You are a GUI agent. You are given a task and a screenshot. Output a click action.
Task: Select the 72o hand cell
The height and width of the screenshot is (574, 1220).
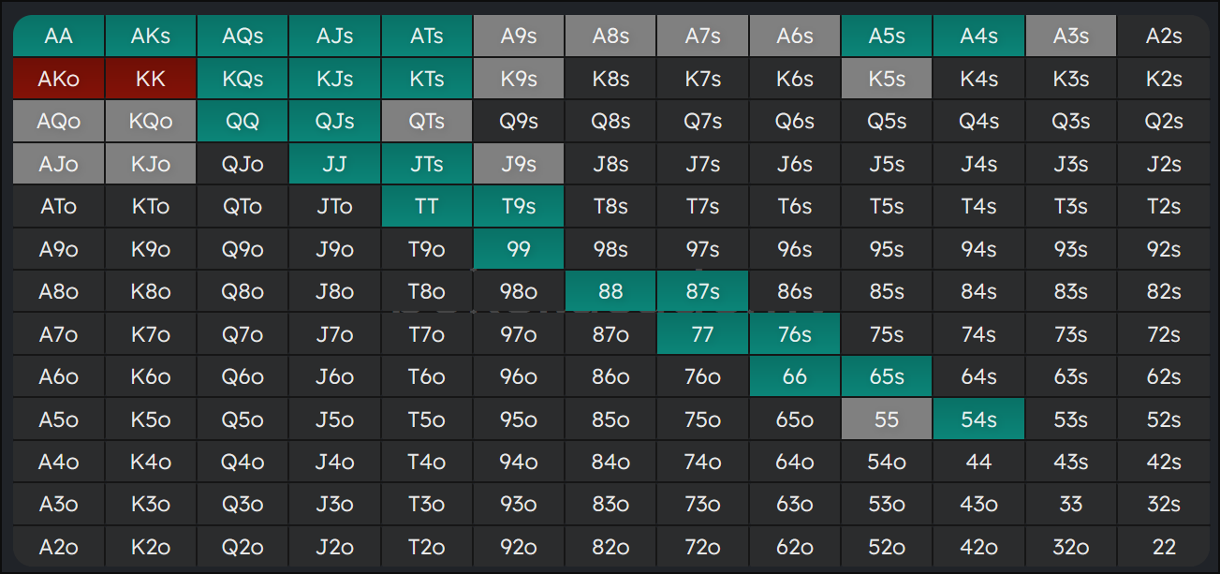click(702, 547)
